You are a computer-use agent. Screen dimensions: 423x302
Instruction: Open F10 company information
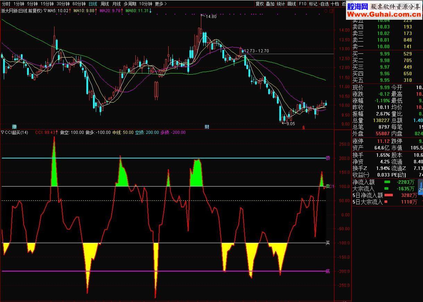pos(303,4)
